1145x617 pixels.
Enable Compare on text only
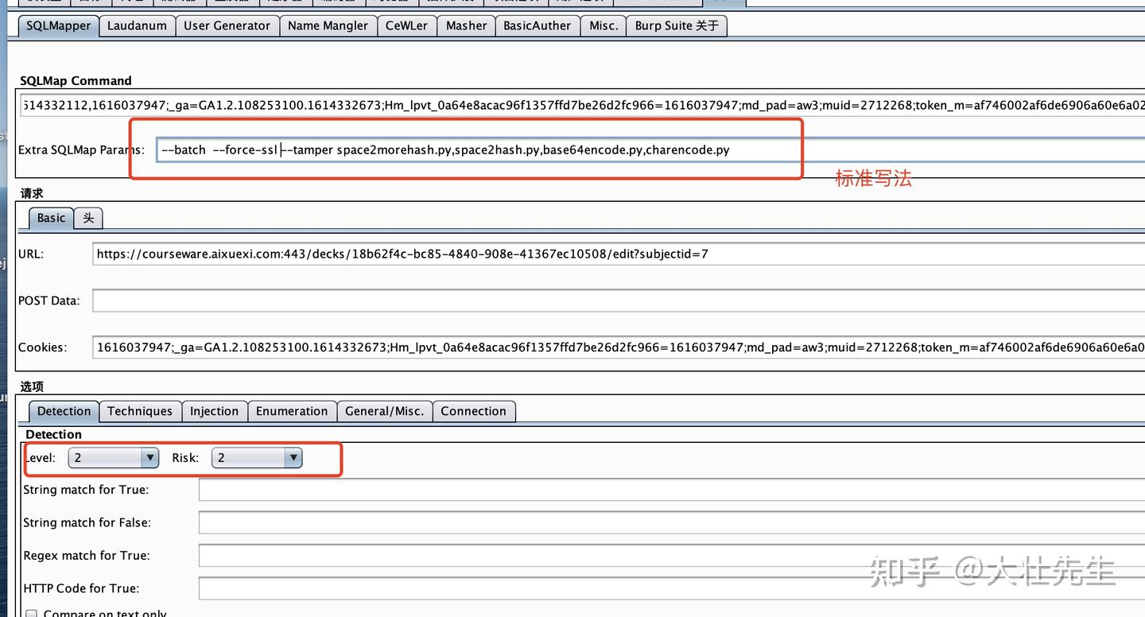32,612
